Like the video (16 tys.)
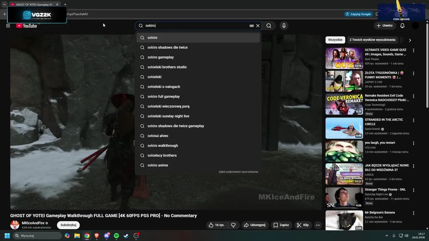 pos(216,225)
